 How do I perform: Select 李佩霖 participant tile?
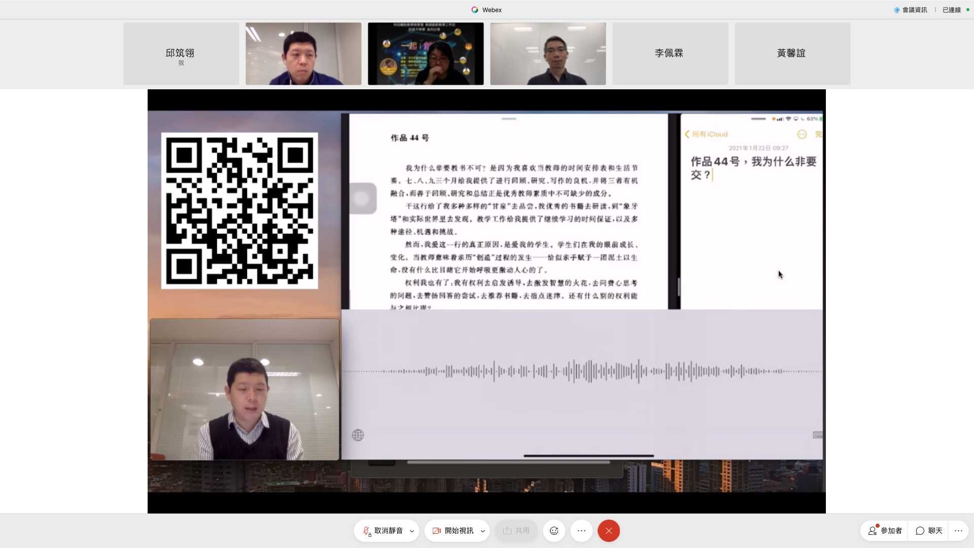(670, 54)
